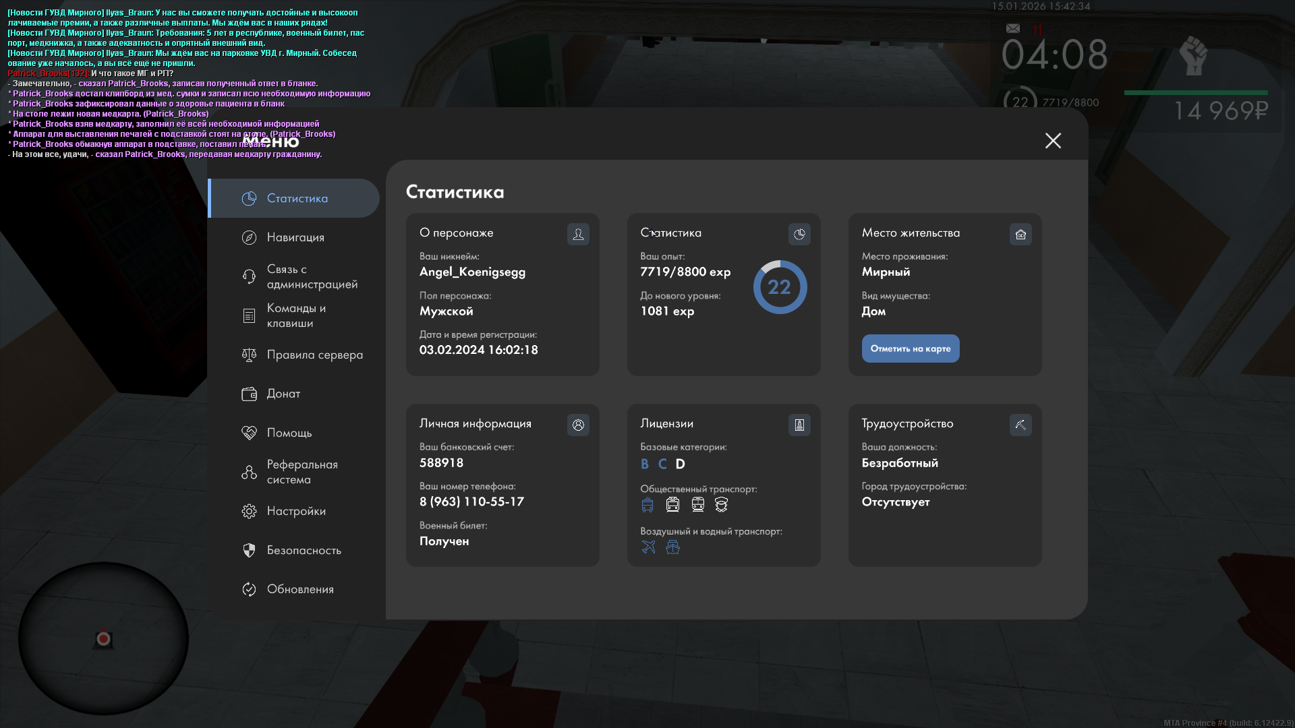Click the house icon in Место жительства card
Image resolution: width=1295 pixels, height=728 pixels.
pos(1020,234)
